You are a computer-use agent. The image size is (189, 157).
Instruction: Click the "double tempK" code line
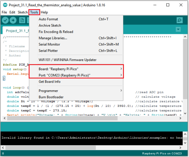pos(70,106)
